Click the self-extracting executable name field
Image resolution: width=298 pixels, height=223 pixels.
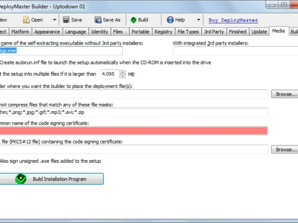click(61, 51)
